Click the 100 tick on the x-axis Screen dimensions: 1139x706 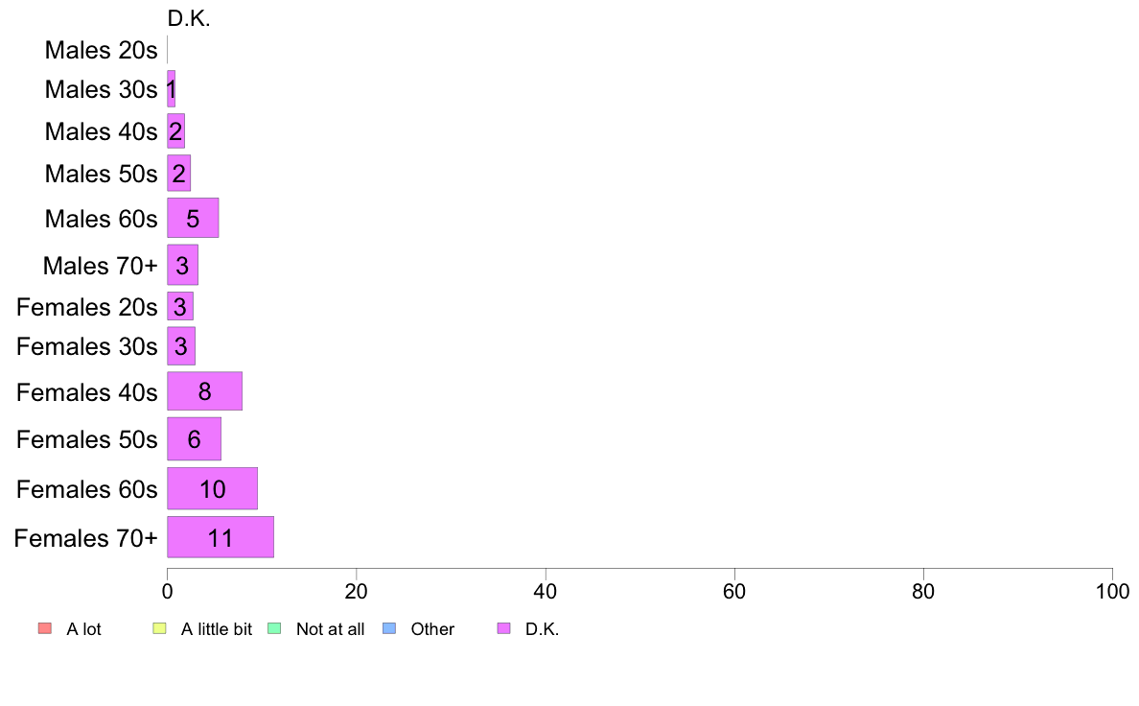[x=1112, y=591]
